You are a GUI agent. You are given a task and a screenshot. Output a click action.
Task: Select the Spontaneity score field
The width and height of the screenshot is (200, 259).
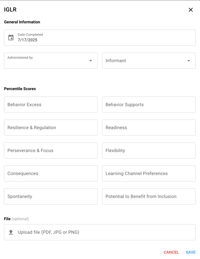(x=51, y=196)
